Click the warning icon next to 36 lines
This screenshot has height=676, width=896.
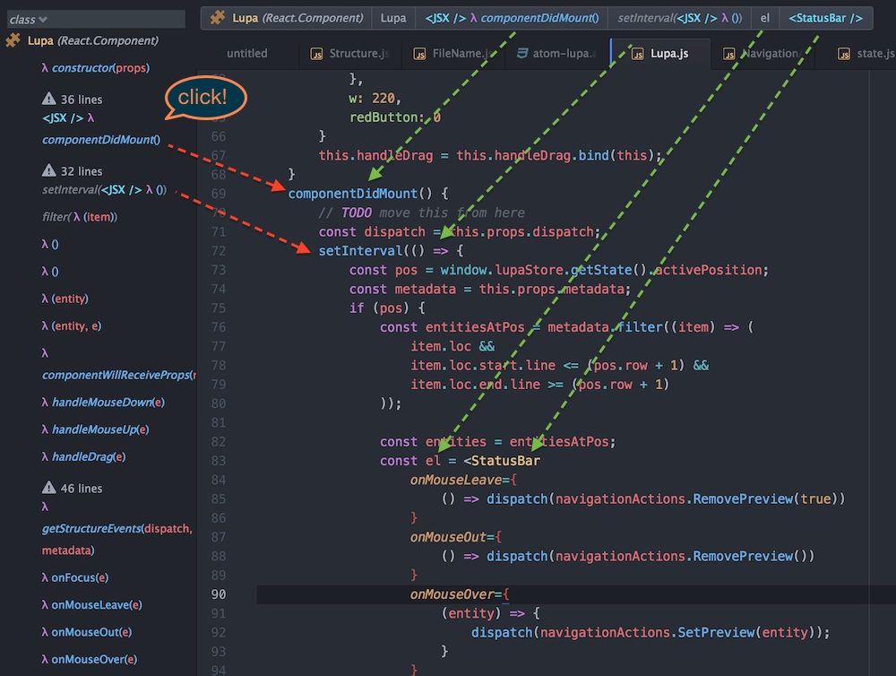[49, 99]
